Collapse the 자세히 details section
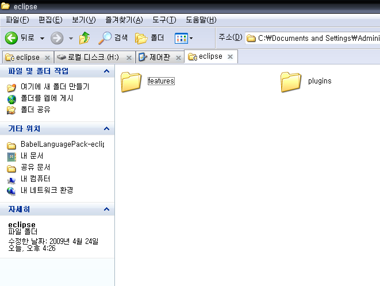 click(106, 209)
